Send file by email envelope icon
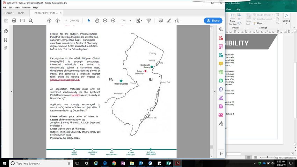 (x=22, y=21)
